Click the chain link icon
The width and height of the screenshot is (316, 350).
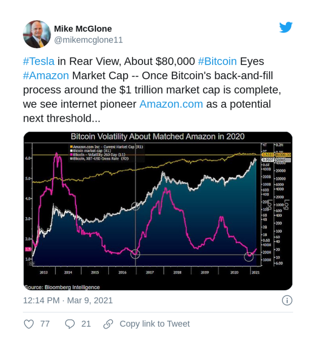[x=108, y=324]
